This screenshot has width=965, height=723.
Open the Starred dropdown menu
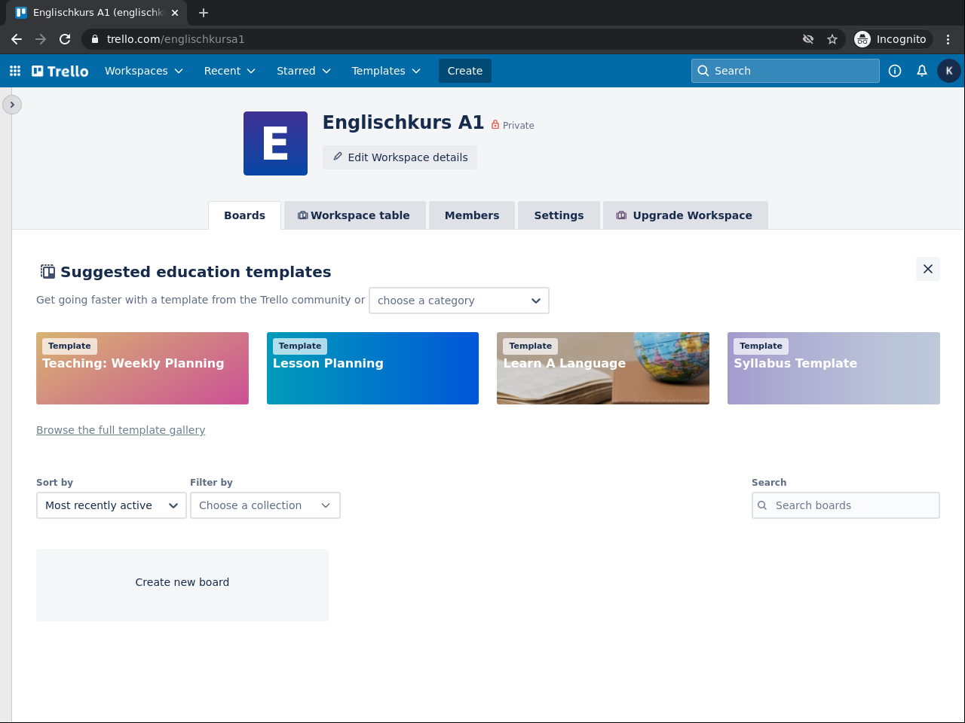(x=304, y=71)
